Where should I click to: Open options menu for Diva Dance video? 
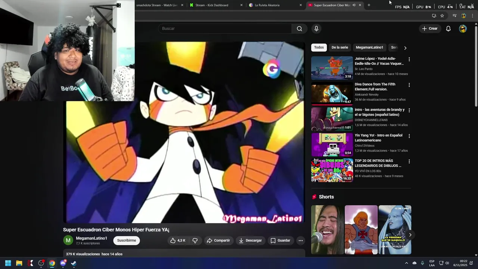409,85
